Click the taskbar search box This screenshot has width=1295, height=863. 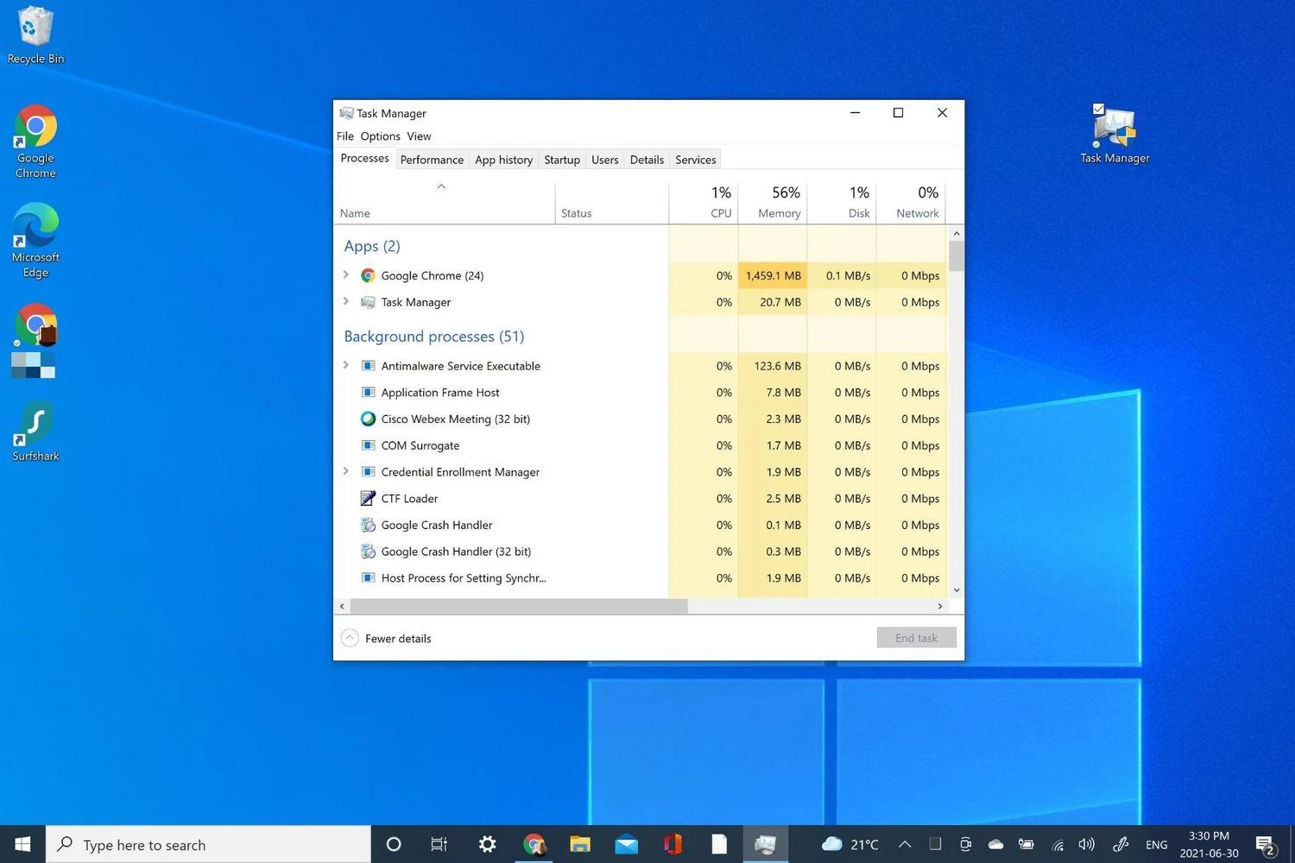point(208,844)
